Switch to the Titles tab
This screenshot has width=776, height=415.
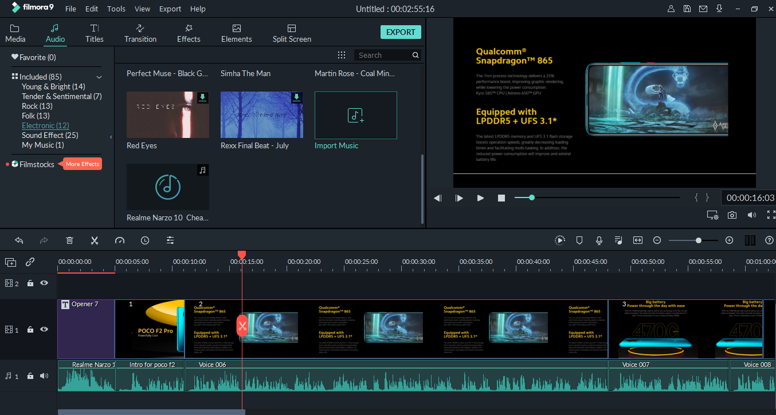(x=95, y=34)
